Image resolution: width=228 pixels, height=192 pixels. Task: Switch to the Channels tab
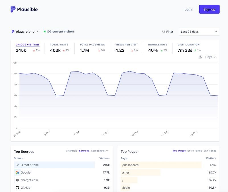[72, 151]
